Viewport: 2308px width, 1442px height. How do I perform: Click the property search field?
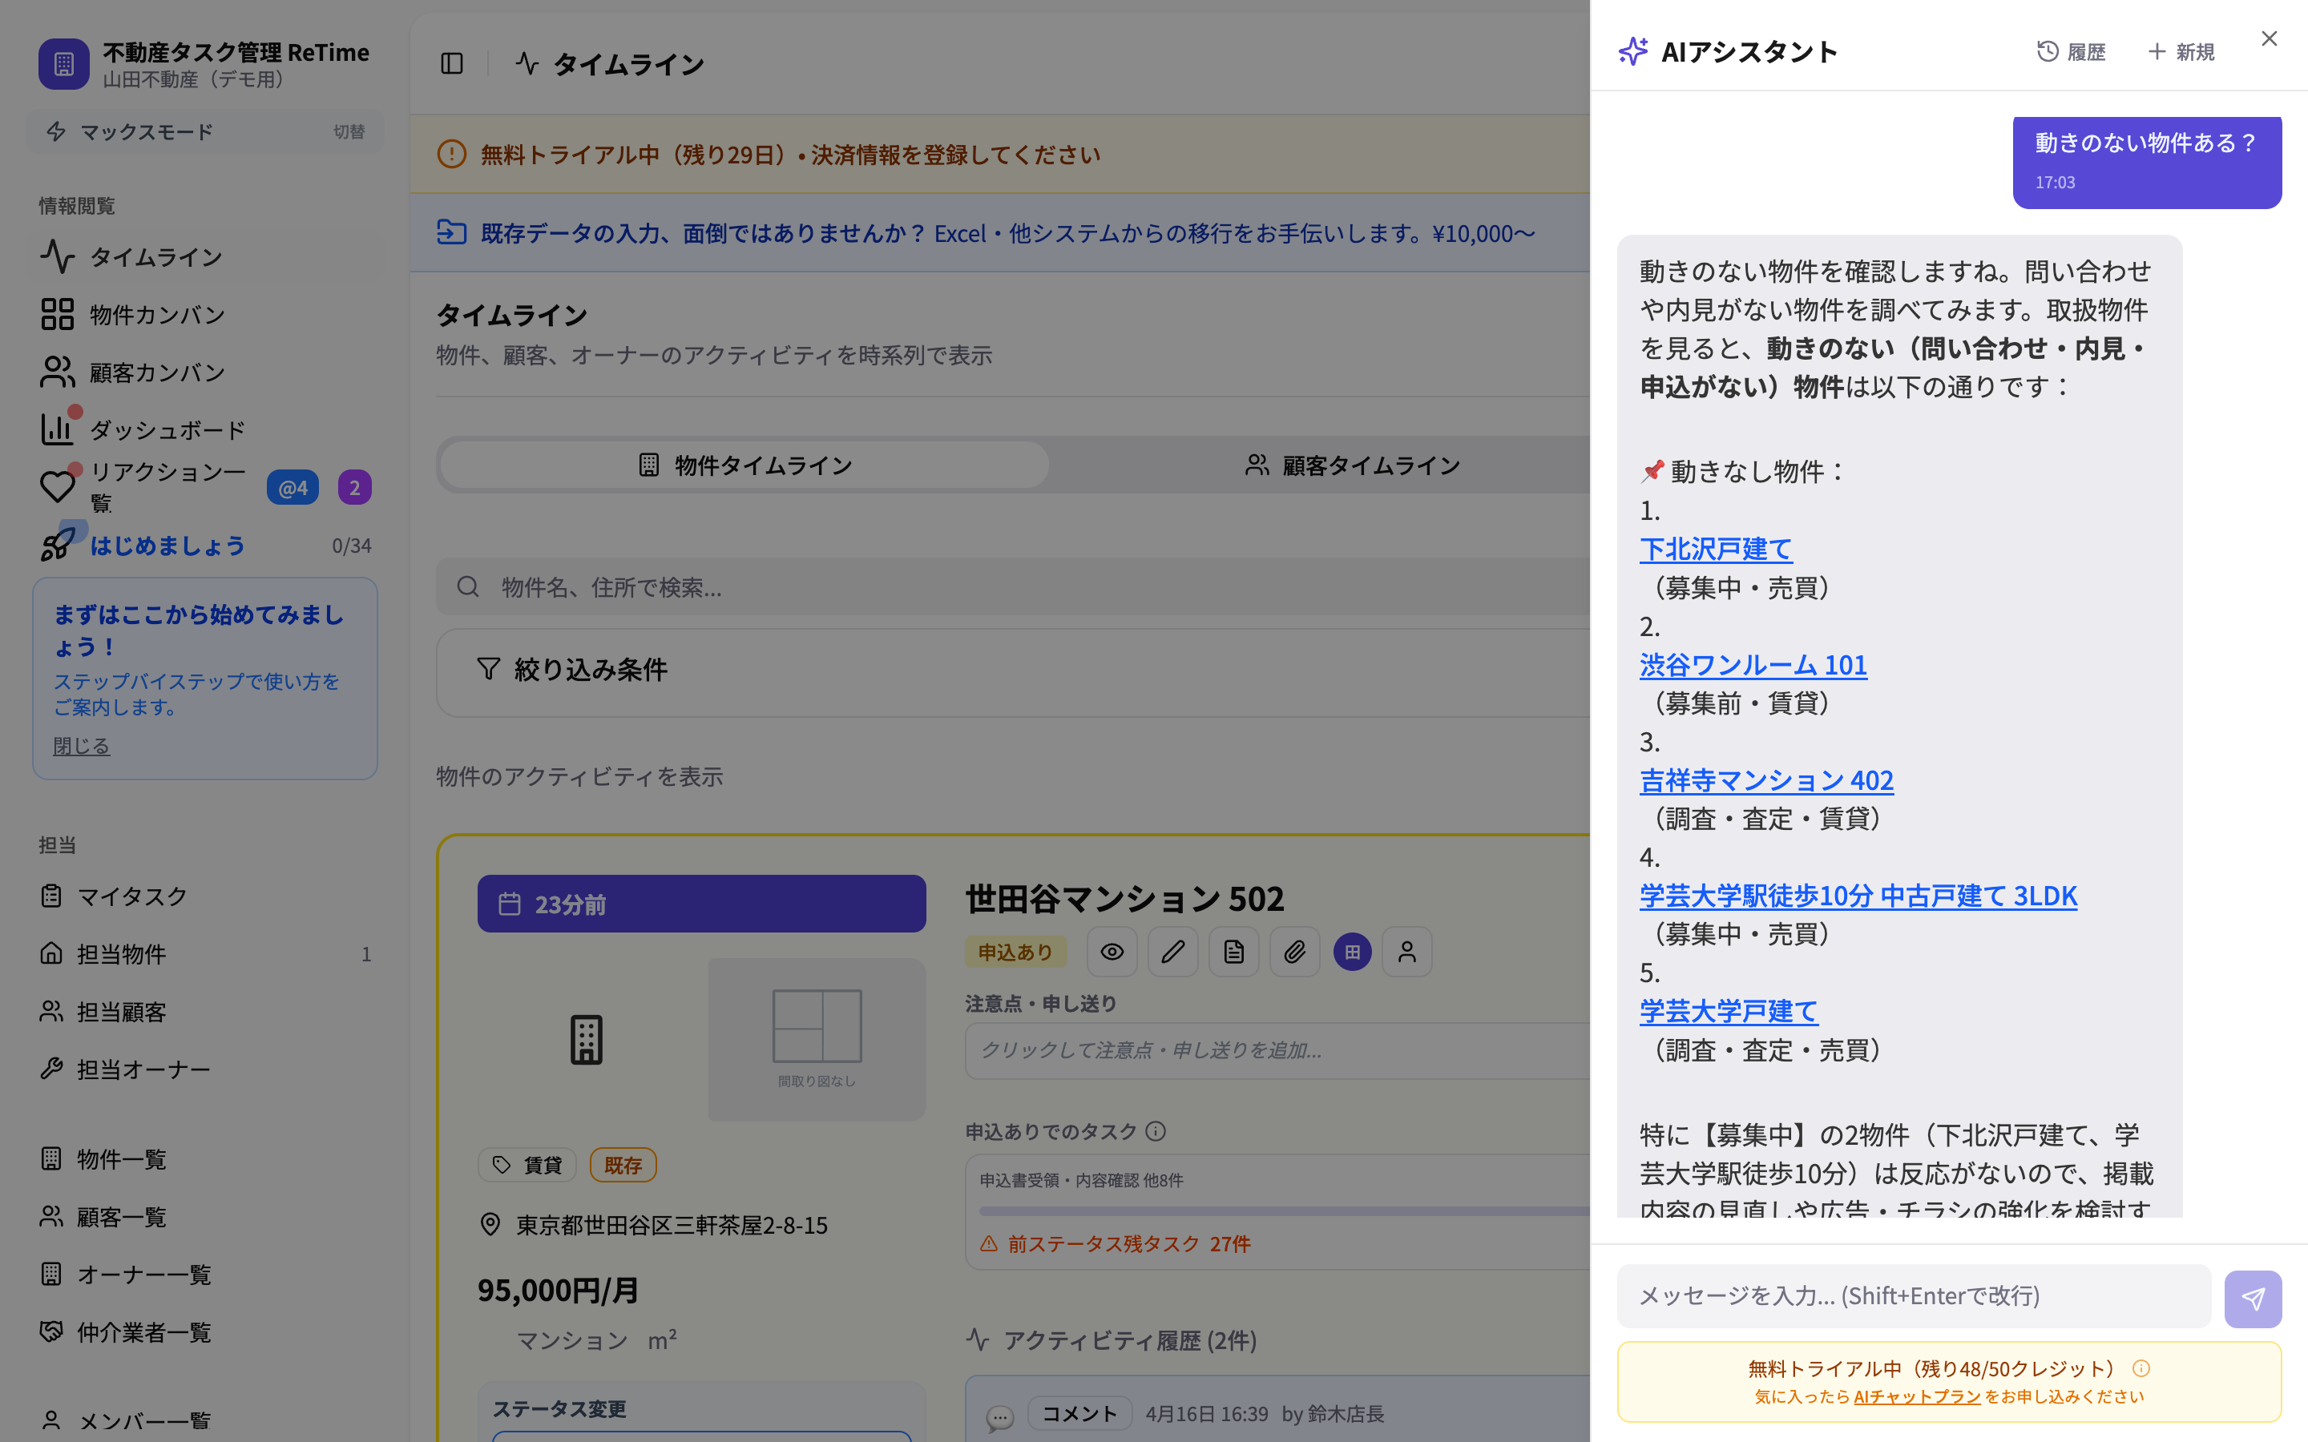1013,586
